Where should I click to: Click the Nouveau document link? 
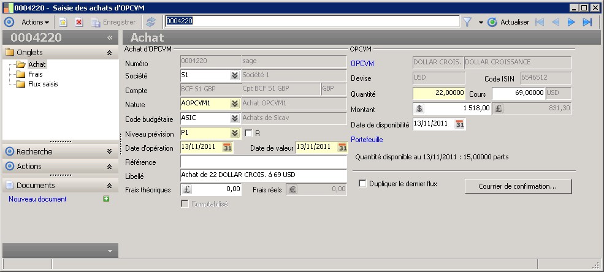tap(37, 199)
